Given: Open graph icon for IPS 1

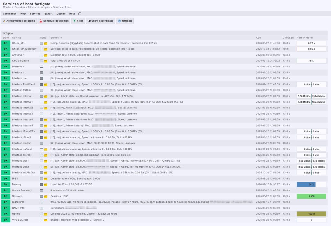Looking at the screenshot, I should click(46, 179).
